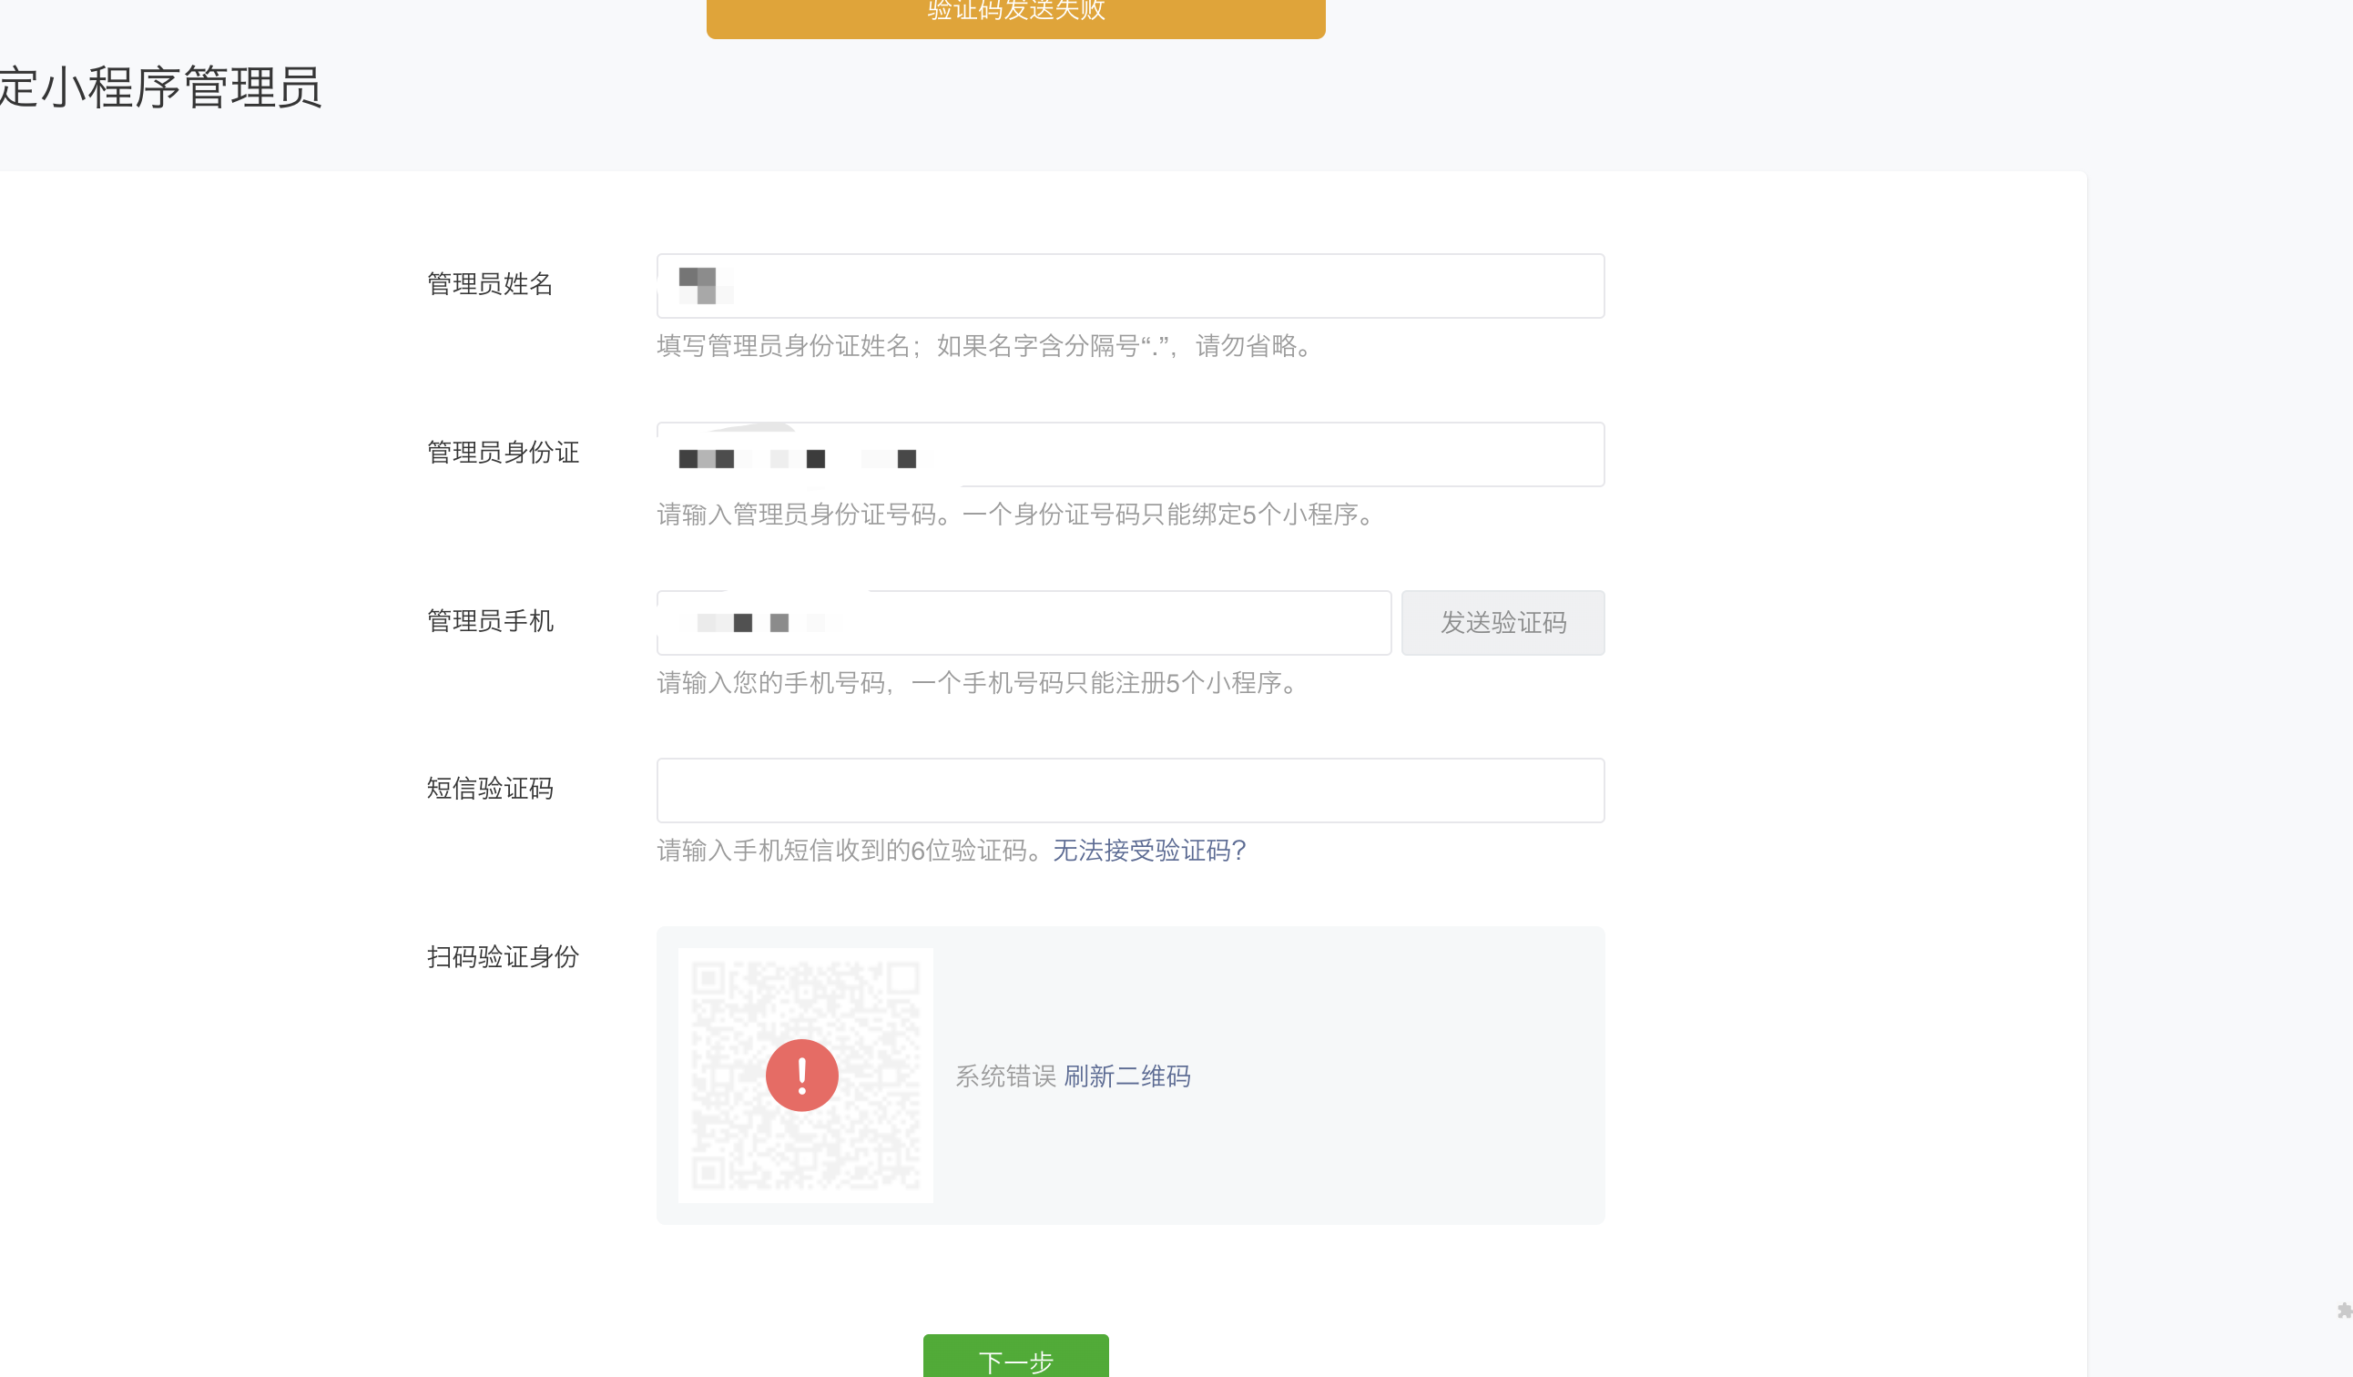Click the 下一步 green button
The width and height of the screenshot is (2353, 1377).
click(x=1016, y=1356)
